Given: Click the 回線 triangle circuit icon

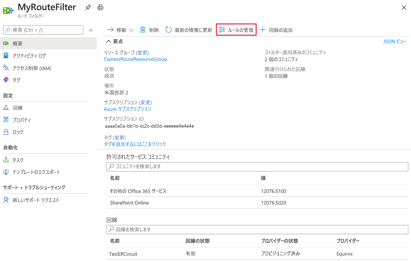Looking at the screenshot, I should point(6,108).
